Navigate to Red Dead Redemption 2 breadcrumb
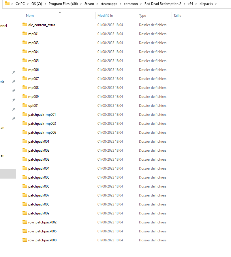Viewport: 231px width, 257px height. (x=163, y=4)
